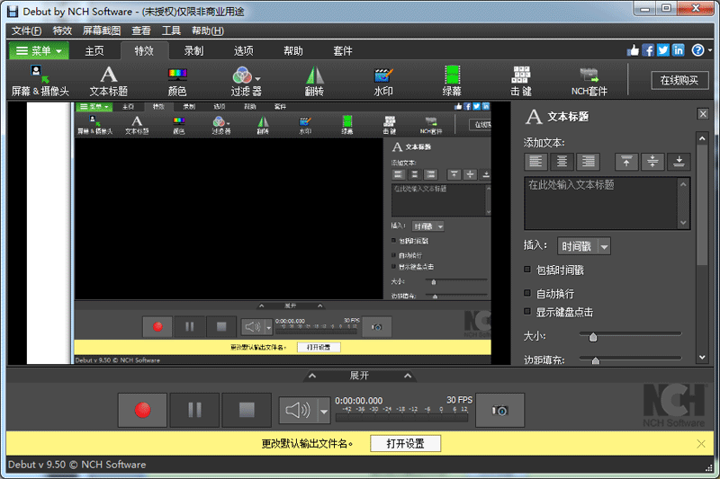The image size is (720, 479).
Task: Open the 帮助(H) menu
Action: tap(208, 31)
